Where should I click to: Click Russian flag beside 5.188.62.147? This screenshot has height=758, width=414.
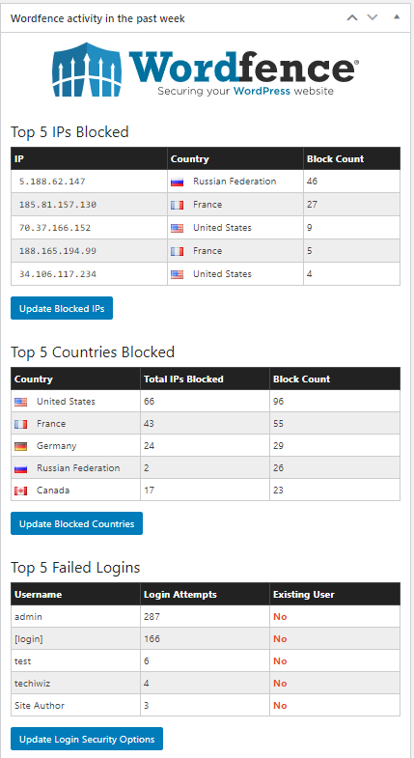click(x=177, y=182)
